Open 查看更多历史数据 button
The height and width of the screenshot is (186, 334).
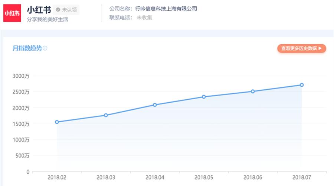(x=302, y=48)
